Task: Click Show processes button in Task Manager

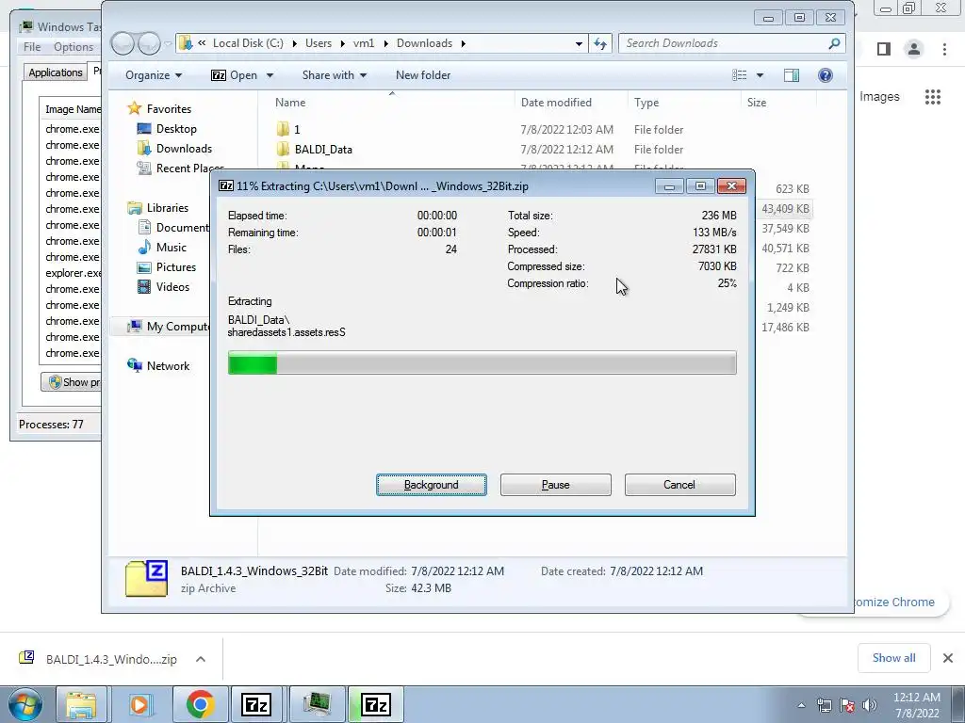Action: point(71,382)
